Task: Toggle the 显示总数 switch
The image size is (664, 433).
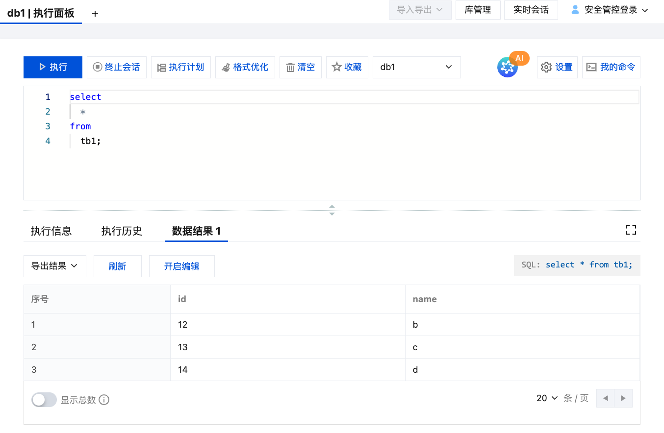Action: pos(44,400)
